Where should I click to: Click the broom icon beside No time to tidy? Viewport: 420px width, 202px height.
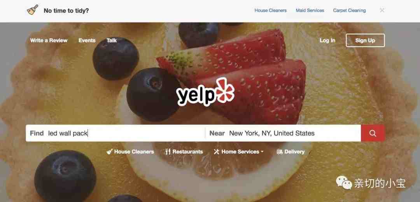click(33, 10)
